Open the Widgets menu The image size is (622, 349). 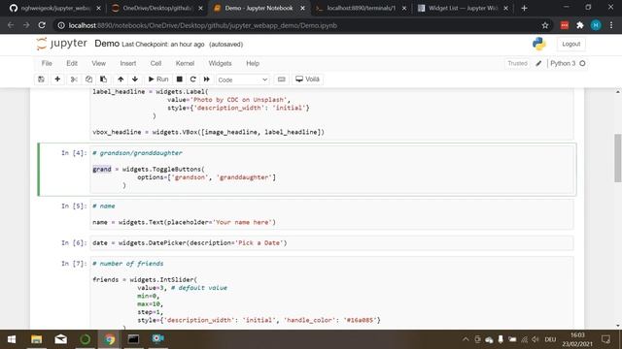coord(220,63)
